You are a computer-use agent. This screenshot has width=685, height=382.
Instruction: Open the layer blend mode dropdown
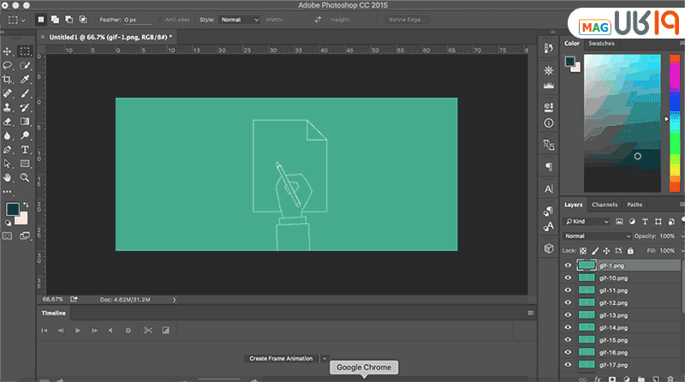[596, 236]
